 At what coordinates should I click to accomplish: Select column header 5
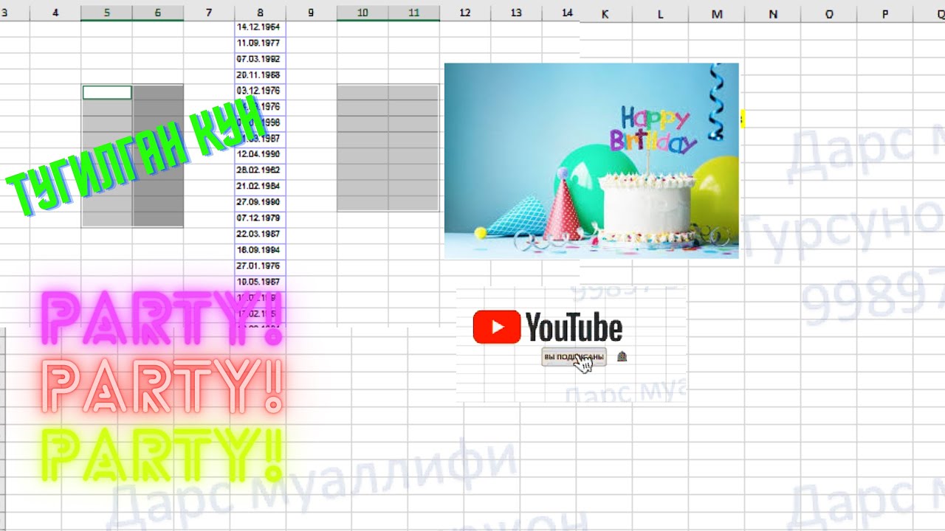point(107,13)
